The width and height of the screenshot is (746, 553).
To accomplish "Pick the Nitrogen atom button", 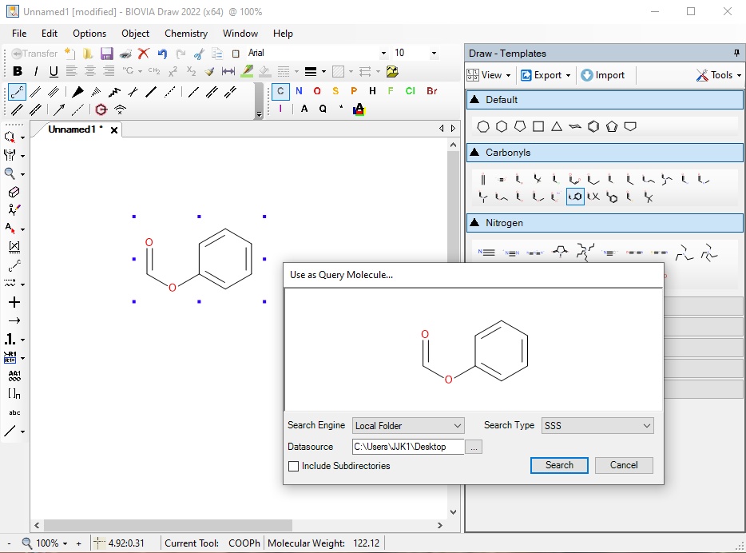I will coord(299,91).
